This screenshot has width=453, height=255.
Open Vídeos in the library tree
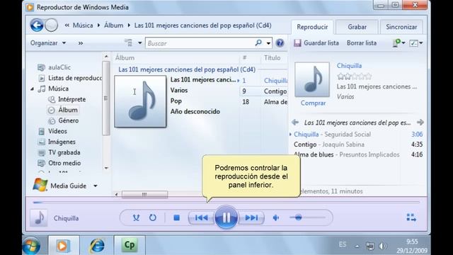[x=57, y=131]
